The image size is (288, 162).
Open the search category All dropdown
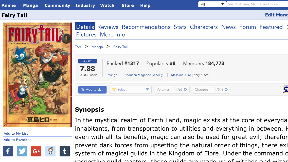pyautogui.click(x=212, y=4)
